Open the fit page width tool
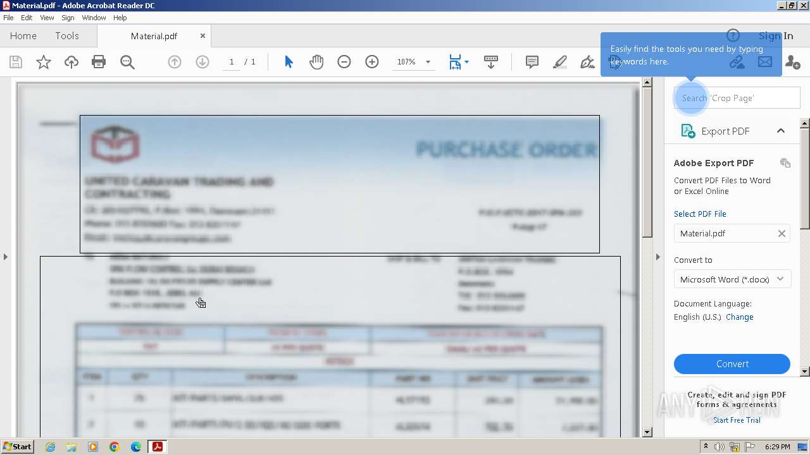This screenshot has height=455, width=810. [x=455, y=62]
